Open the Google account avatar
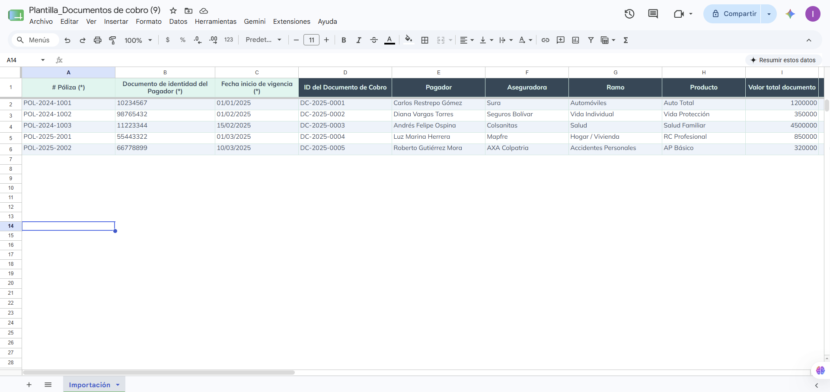The width and height of the screenshot is (830, 392). (x=813, y=14)
